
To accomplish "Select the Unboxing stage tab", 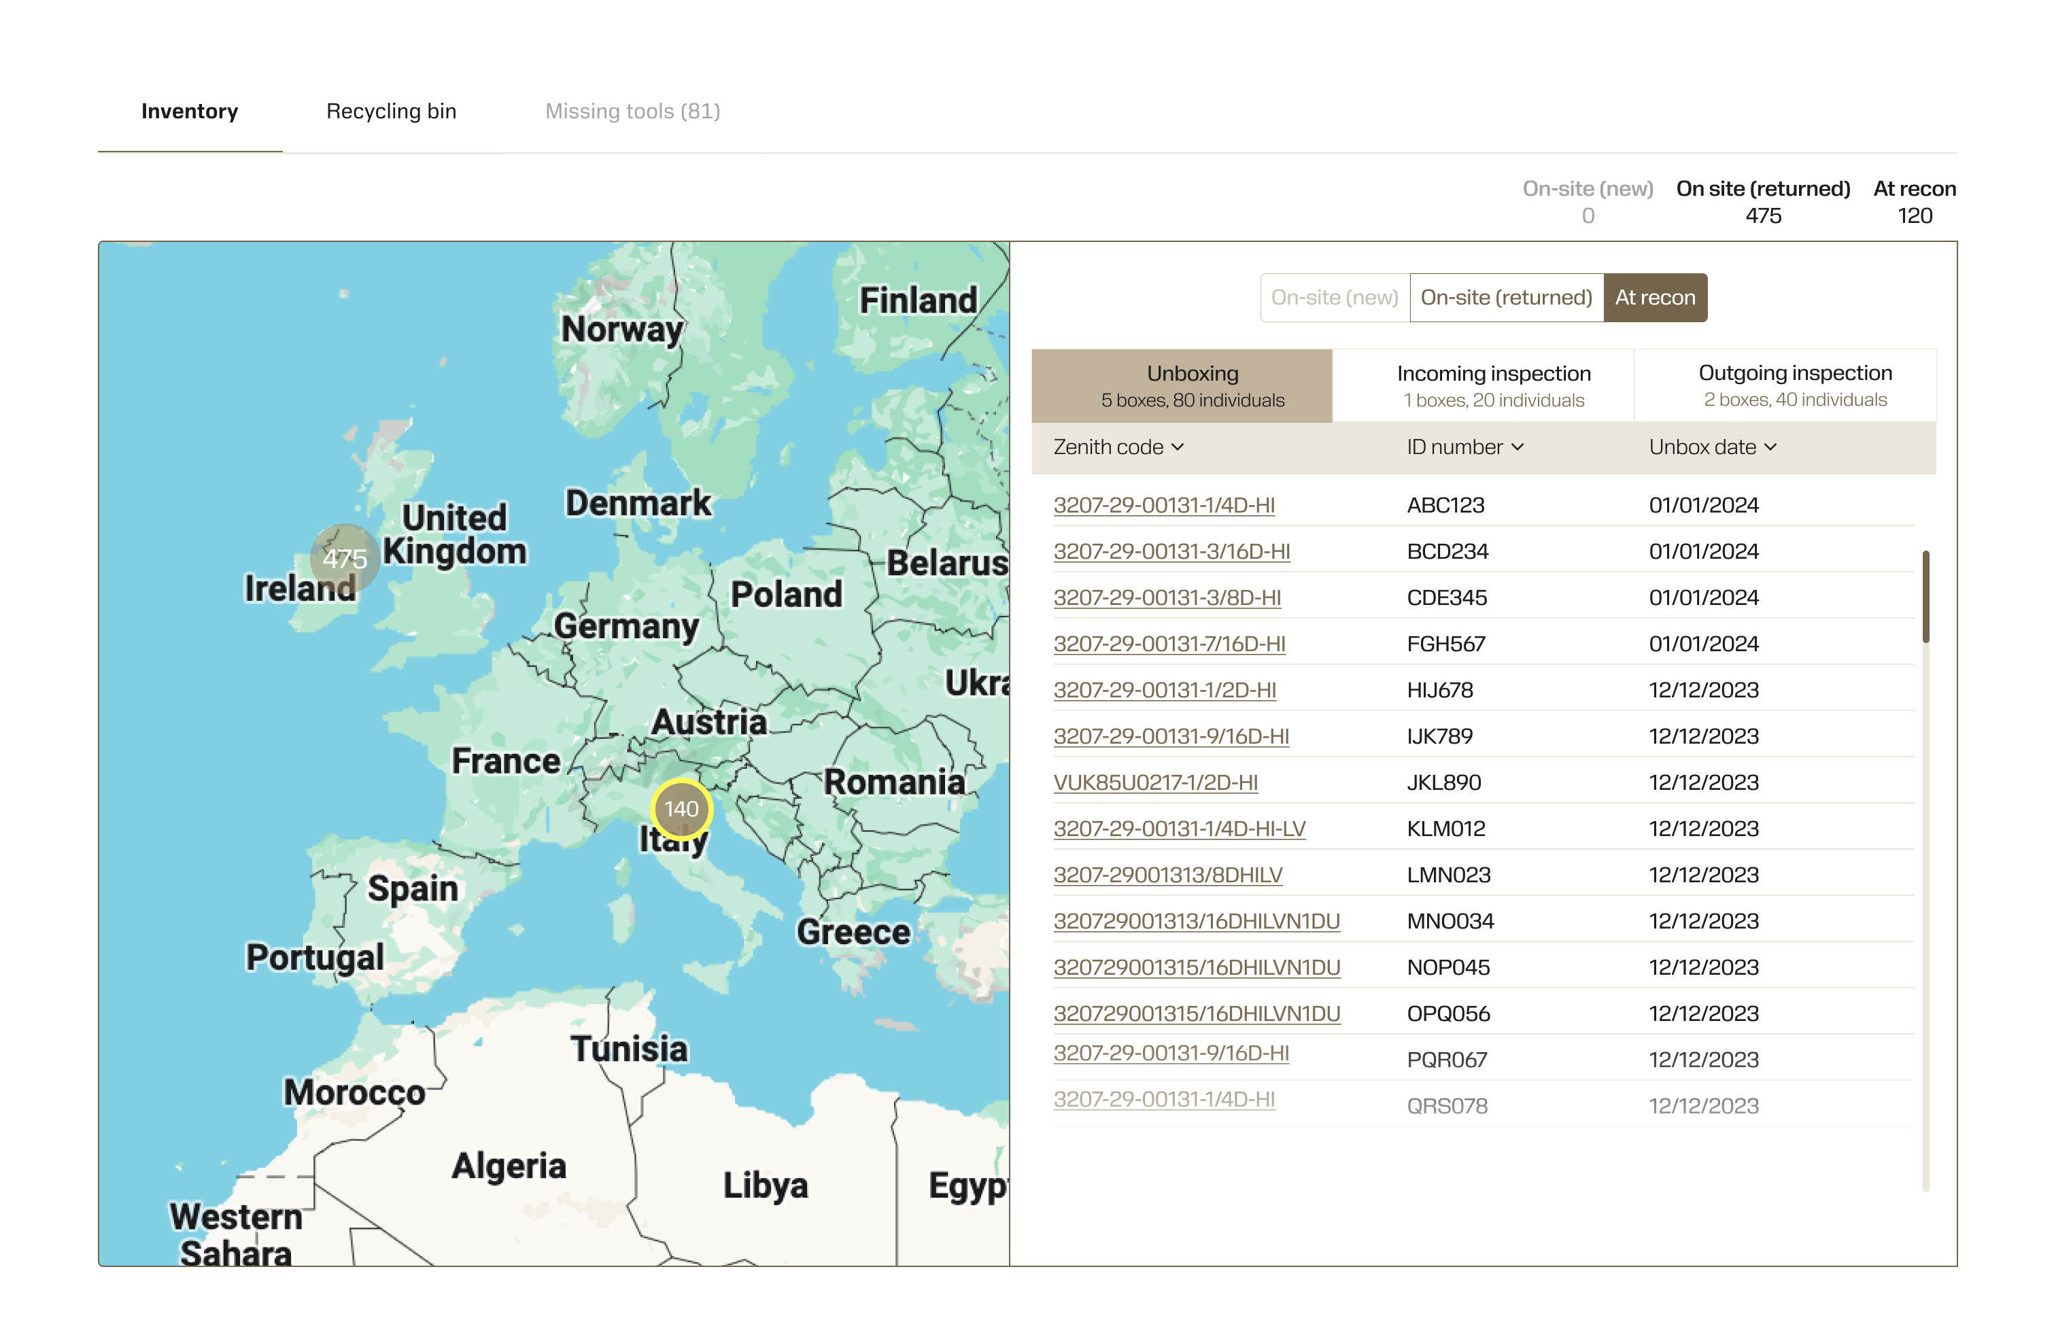I will [x=1192, y=385].
